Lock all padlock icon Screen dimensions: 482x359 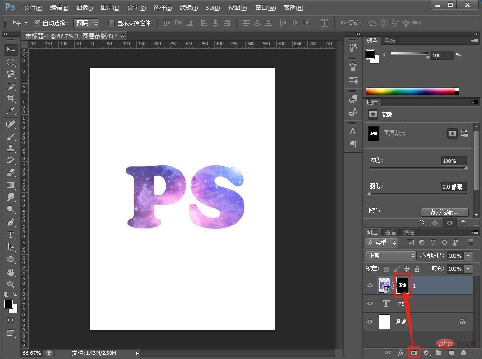pyautogui.click(x=417, y=269)
